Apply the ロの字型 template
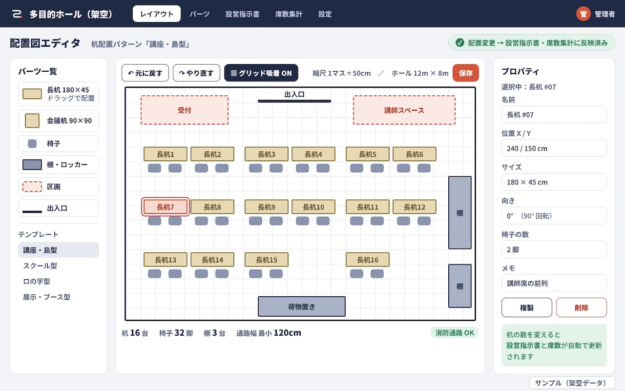Viewport: 625px width, 391px height. [x=58, y=281]
